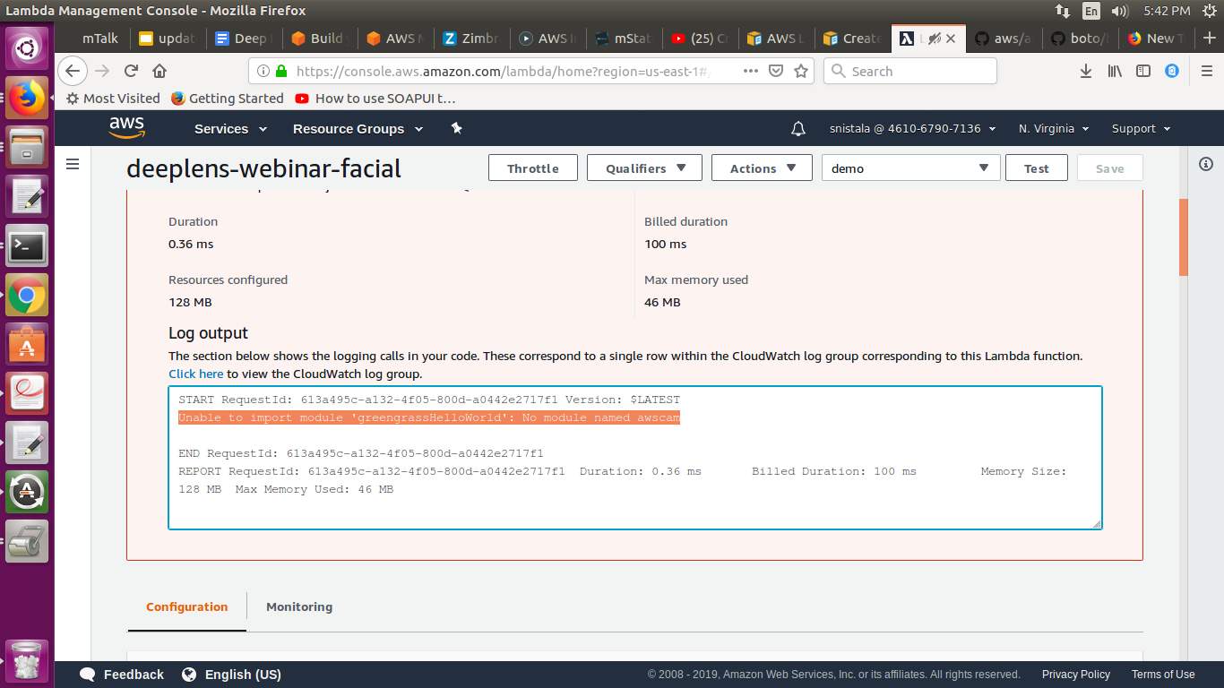
Task: Open the Trash from the launcher
Action: pyautogui.click(x=27, y=661)
